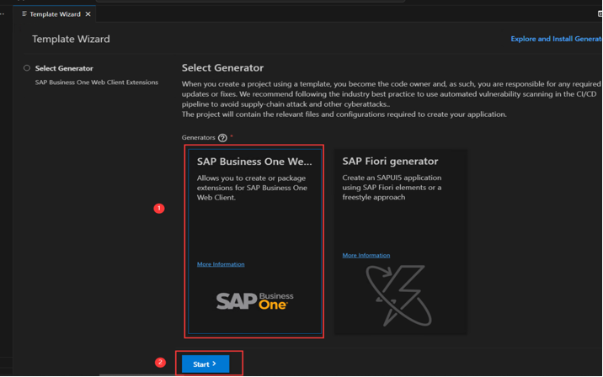Switch to the Template Wizard tab
The height and width of the screenshot is (377, 603).
(x=55, y=14)
